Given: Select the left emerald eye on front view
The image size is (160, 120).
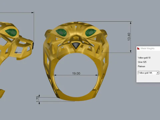Looking at the screenshot, I should [x=61, y=32].
